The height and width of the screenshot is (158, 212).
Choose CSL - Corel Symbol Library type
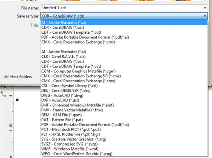point(124,86)
